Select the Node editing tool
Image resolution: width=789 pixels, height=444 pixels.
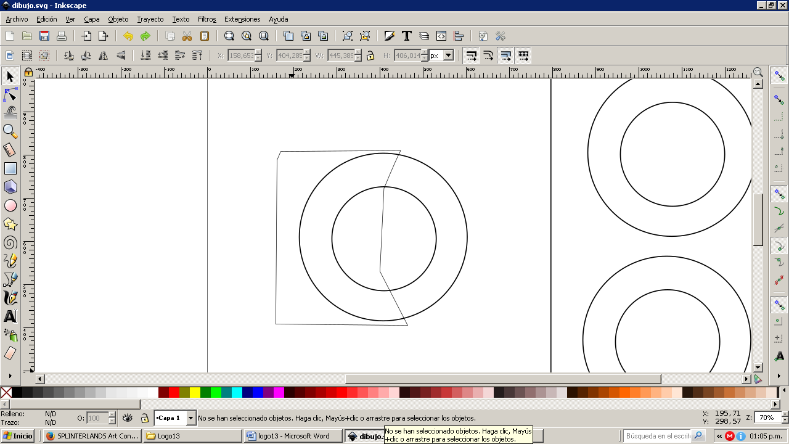[x=10, y=94]
